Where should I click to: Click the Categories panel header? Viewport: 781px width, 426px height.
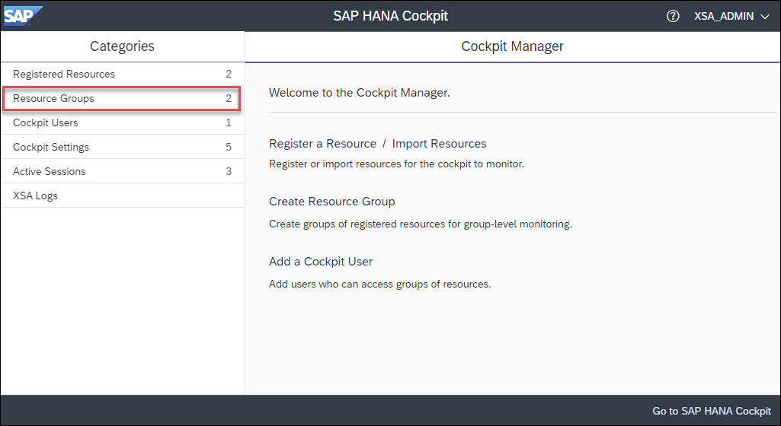pyautogui.click(x=122, y=46)
